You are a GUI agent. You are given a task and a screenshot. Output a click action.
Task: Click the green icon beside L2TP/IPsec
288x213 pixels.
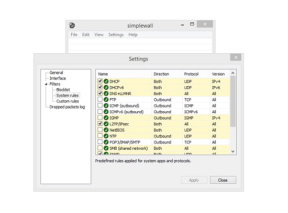pyautogui.click(x=106, y=124)
